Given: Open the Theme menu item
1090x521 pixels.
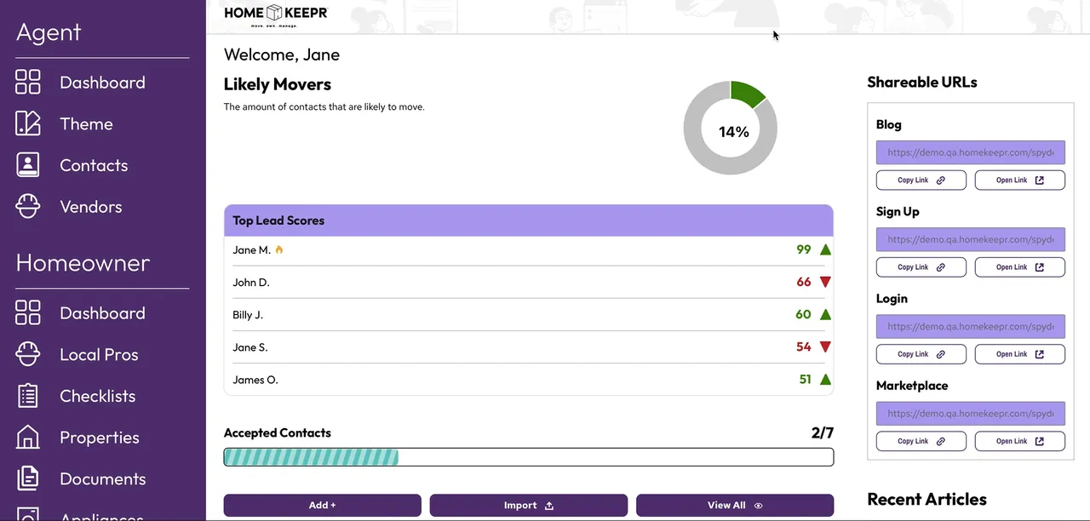Looking at the screenshot, I should (86, 124).
